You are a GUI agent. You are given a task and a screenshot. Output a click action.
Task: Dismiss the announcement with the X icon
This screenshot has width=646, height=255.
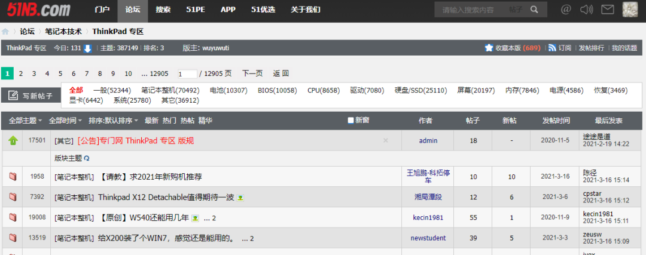point(386,141)
